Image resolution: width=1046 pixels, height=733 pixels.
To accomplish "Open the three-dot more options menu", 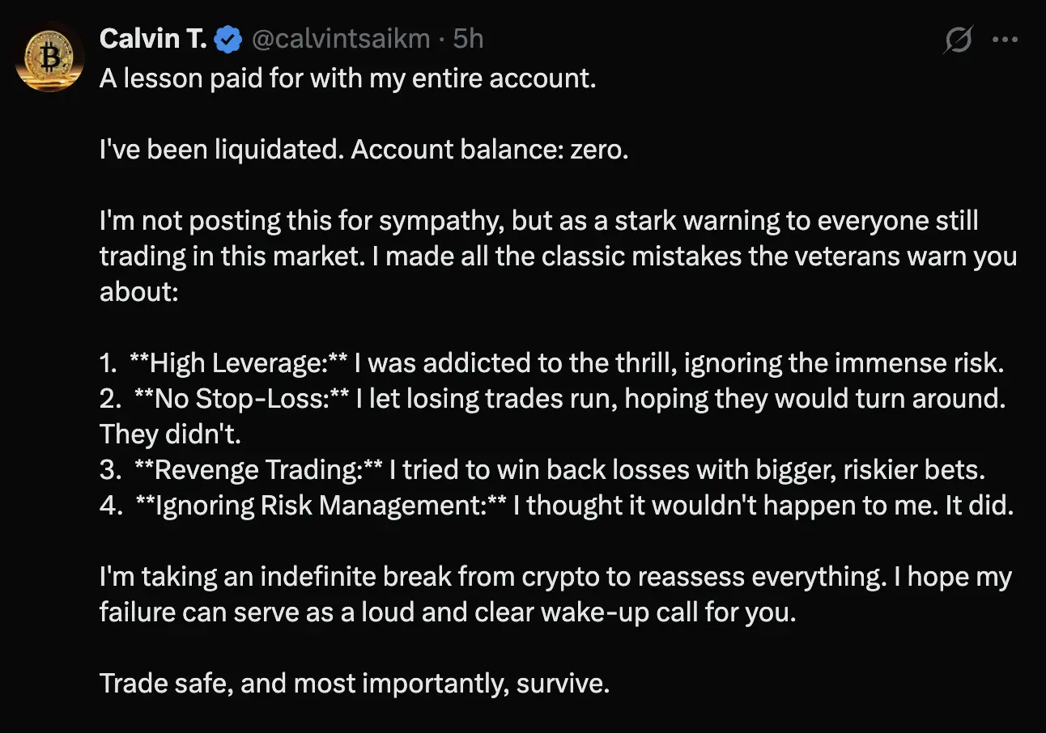I will 1006,37.
